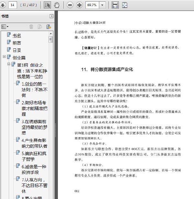Go to next page arrow button
The image size is (194, 199).
tap(3, 5)
